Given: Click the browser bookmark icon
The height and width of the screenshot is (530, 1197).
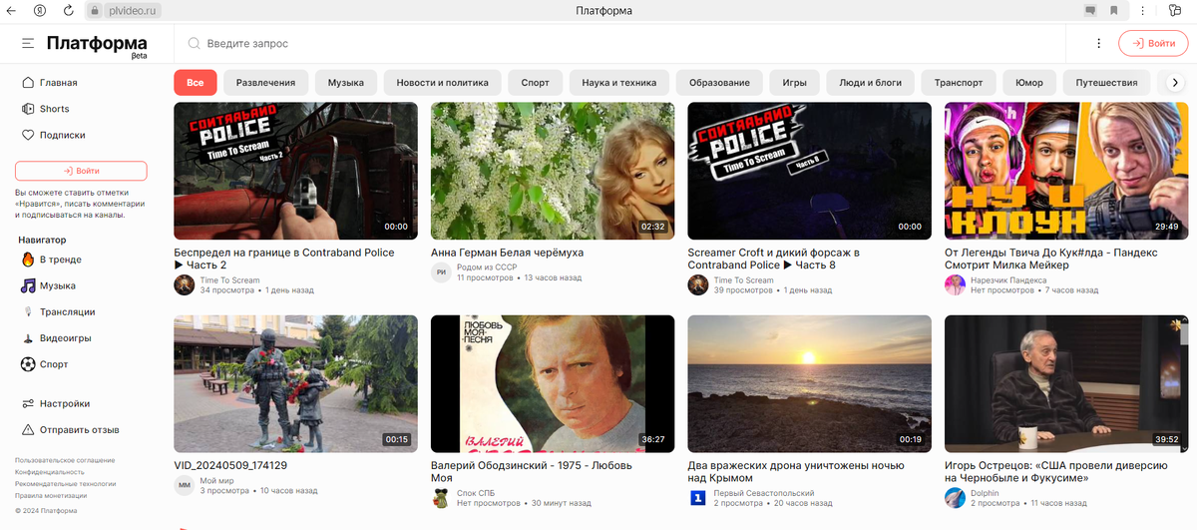Looking at the screenshot, I should tap(1113, 10).
